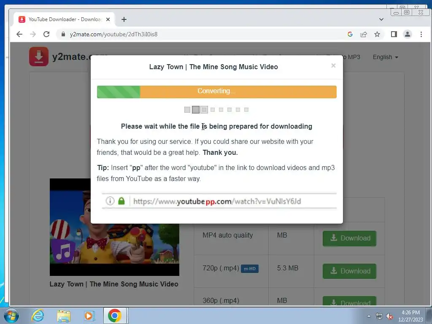
Task: Show hidden tray icons arrow
Action: click(369, 316)
